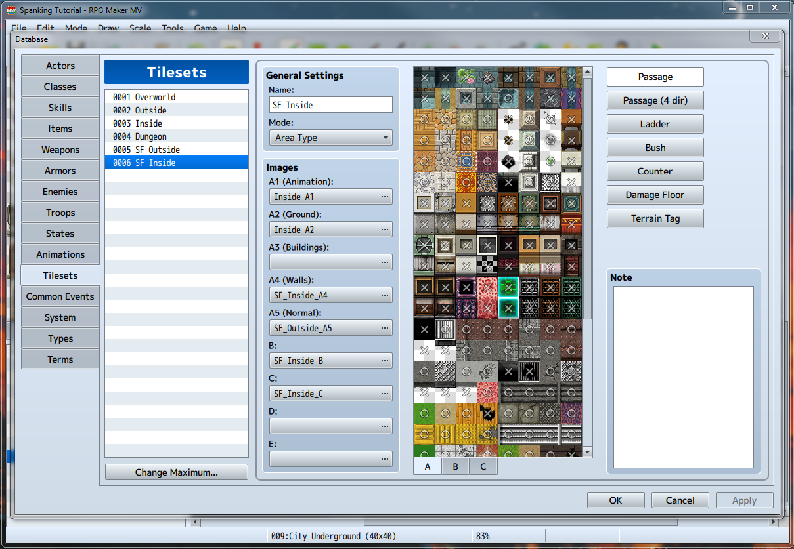Switch tile palette to tab B
This screenshot has width=794, height=549.
point(456,466)
